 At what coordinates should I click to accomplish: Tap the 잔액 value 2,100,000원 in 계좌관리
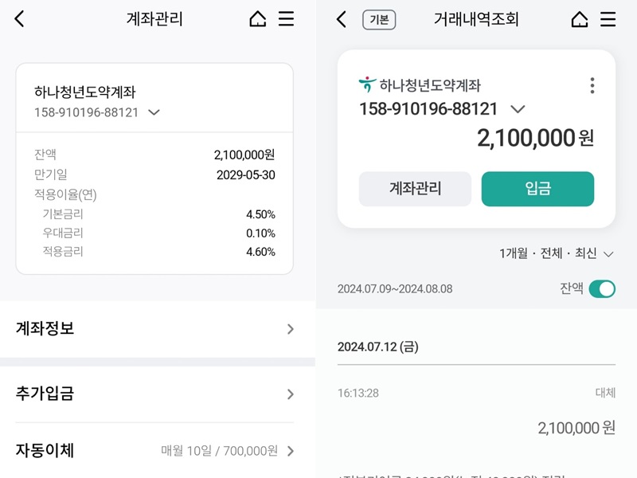(x=244, y=155)
